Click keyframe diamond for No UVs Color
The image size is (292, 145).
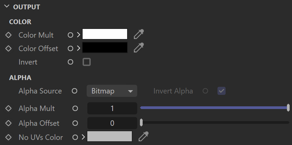click(8, 137)
